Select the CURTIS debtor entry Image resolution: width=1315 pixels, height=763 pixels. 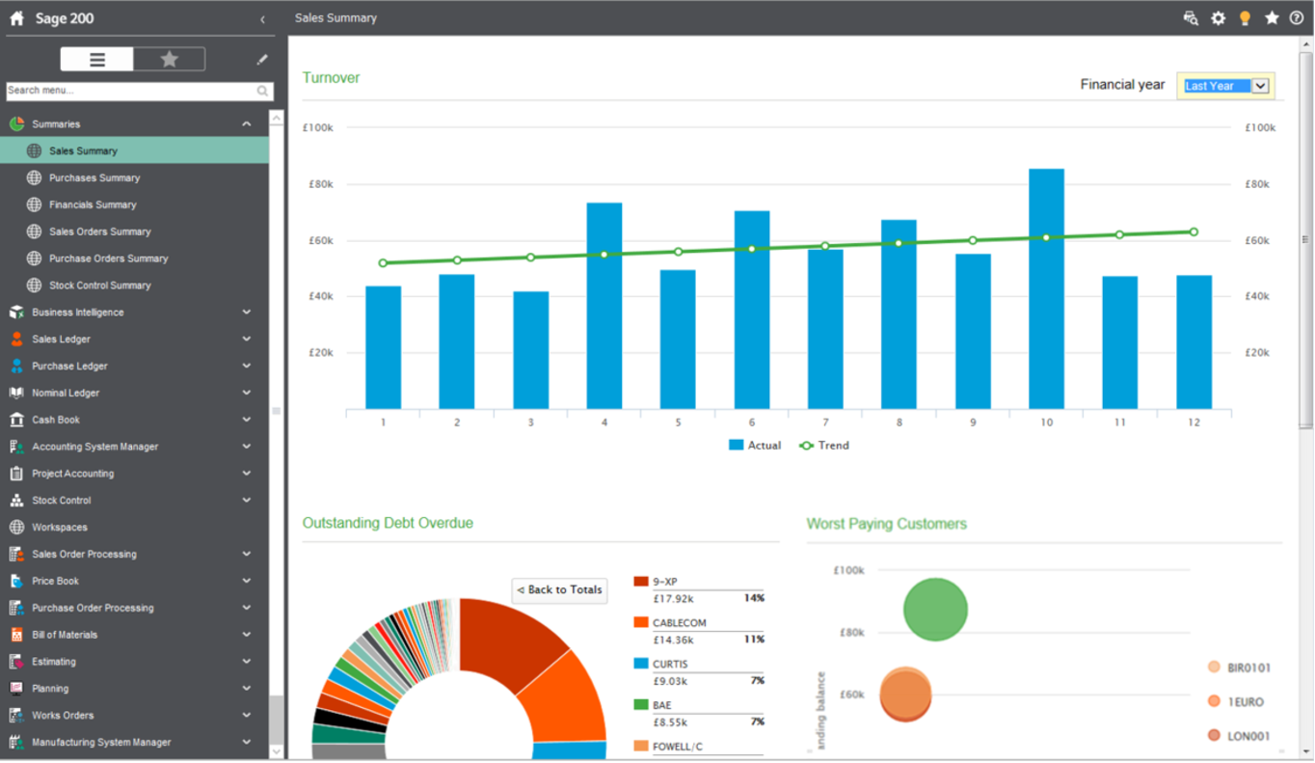pyautogui.click(x=699, y=672)
